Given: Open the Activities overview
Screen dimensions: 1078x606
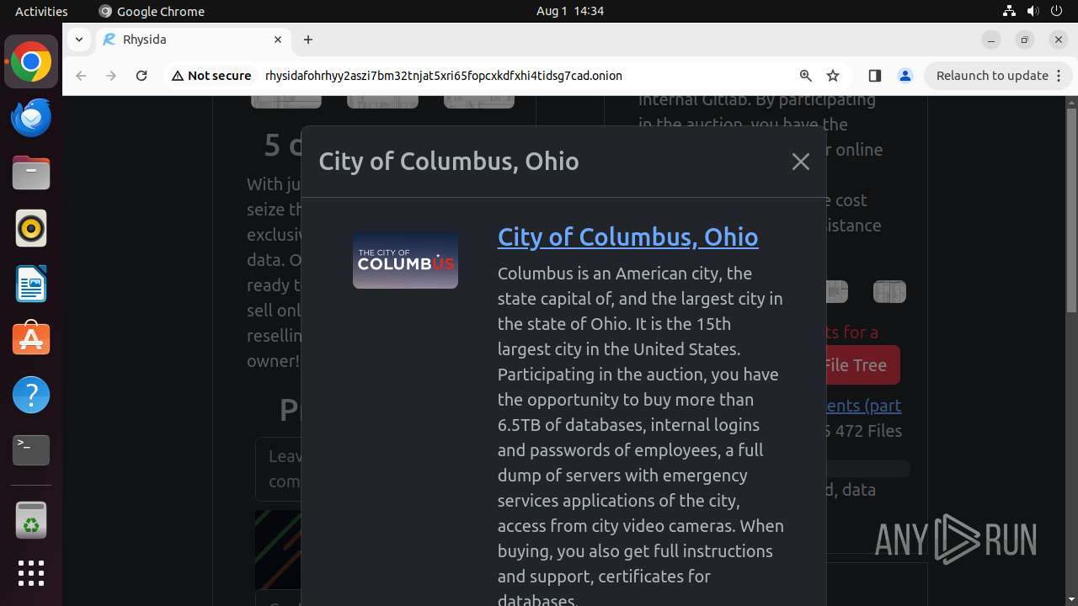Looking at the screenshot, I should pyautogui.click(x=41, y=11).
